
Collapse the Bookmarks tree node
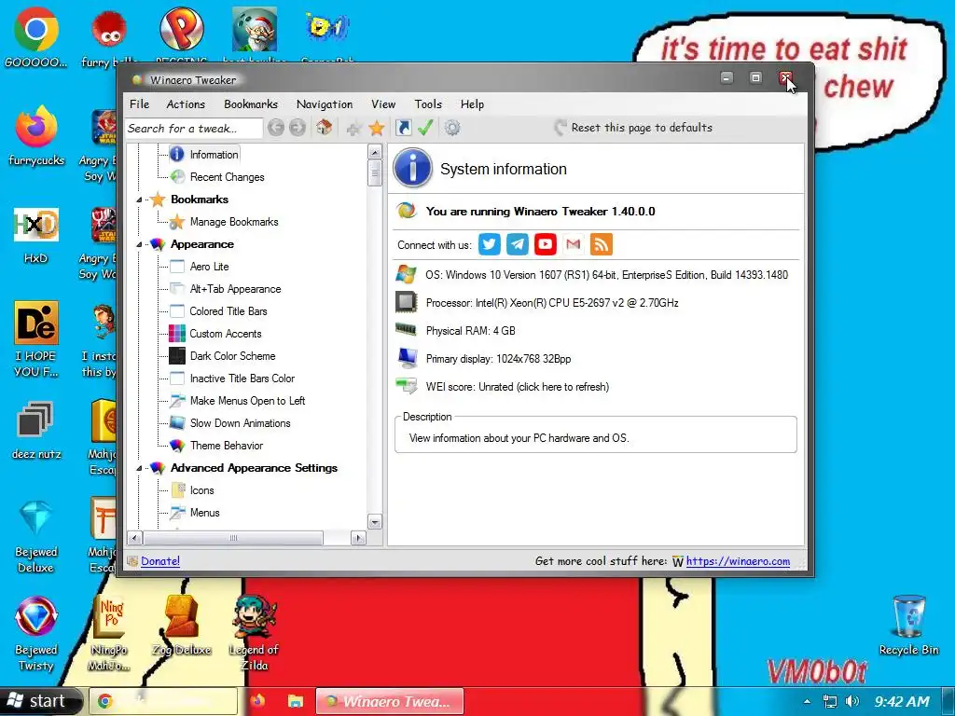pos(139,200)
